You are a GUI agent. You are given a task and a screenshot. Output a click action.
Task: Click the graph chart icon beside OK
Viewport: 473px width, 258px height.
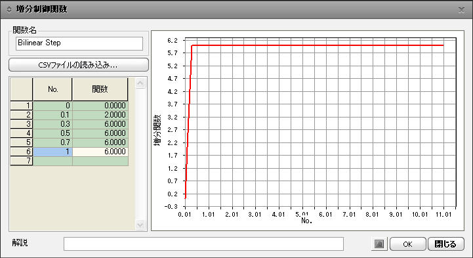click(x=379, y=244)
